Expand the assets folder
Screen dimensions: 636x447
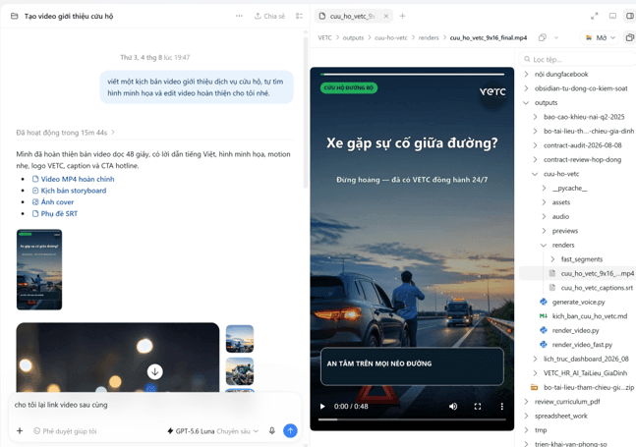click(544, 202)
